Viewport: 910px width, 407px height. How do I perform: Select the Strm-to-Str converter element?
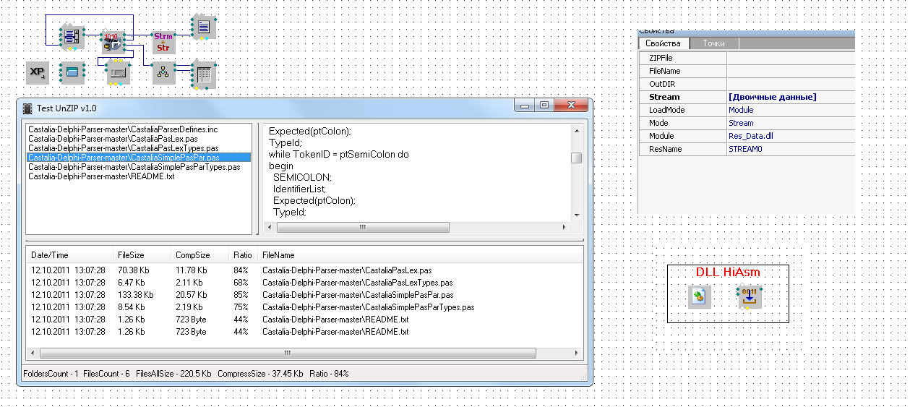pyautogui.click(x=163, y=42)
